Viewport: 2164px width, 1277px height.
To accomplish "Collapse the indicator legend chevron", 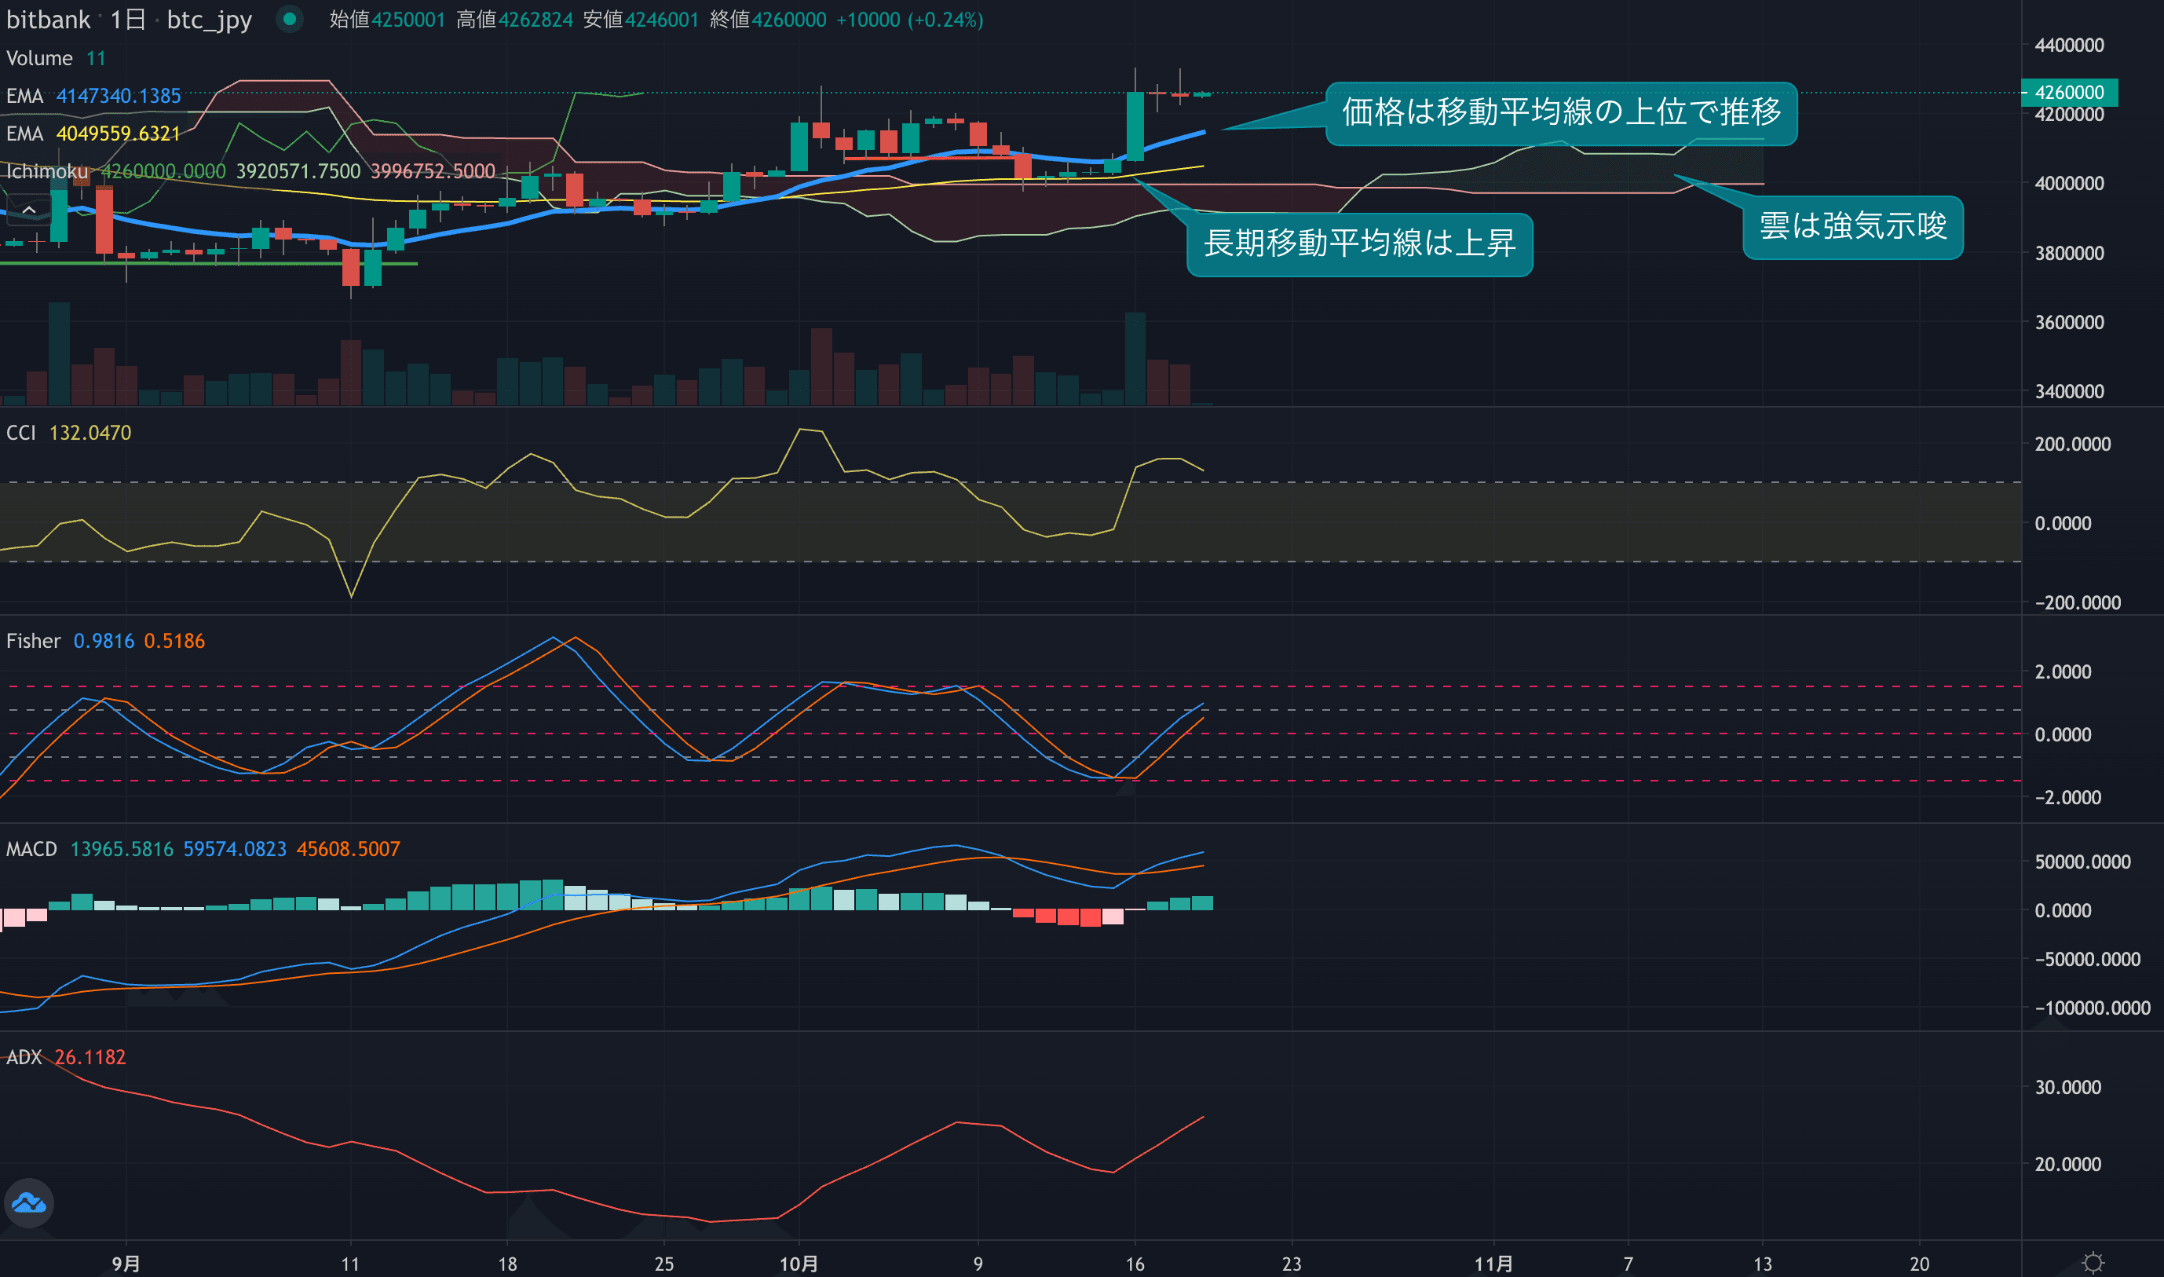I will pyautogui.click(x=28, y=210).
